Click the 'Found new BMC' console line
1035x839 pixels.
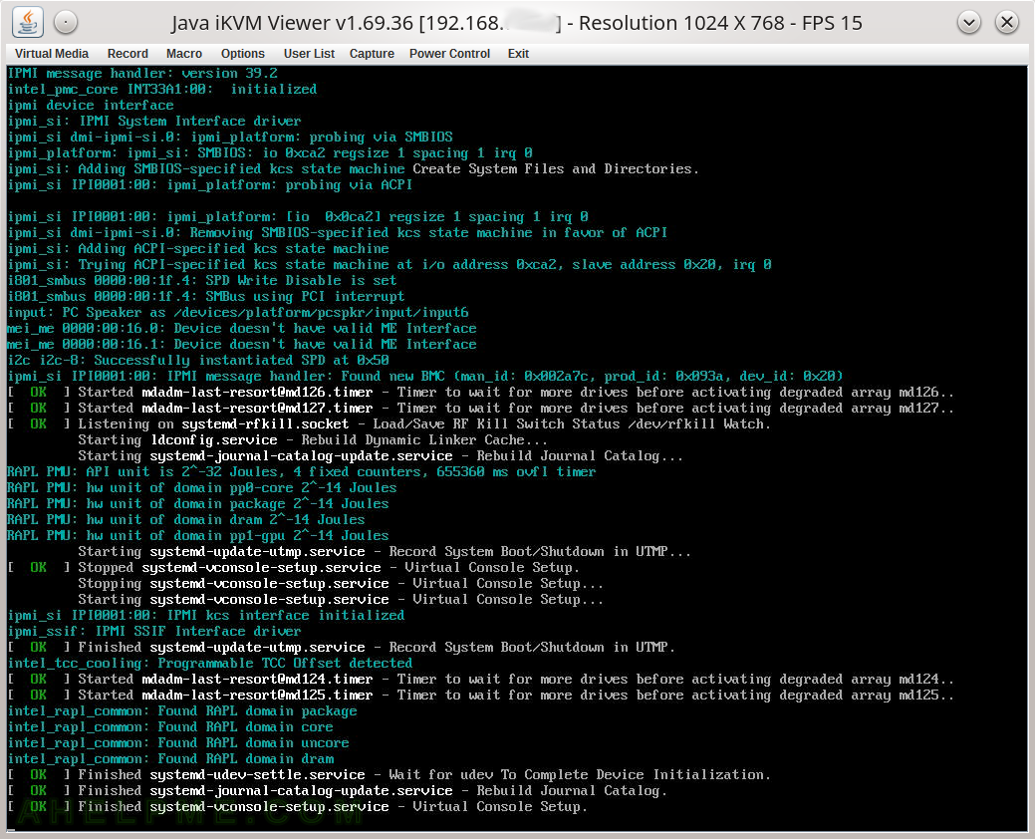point(425,376)
